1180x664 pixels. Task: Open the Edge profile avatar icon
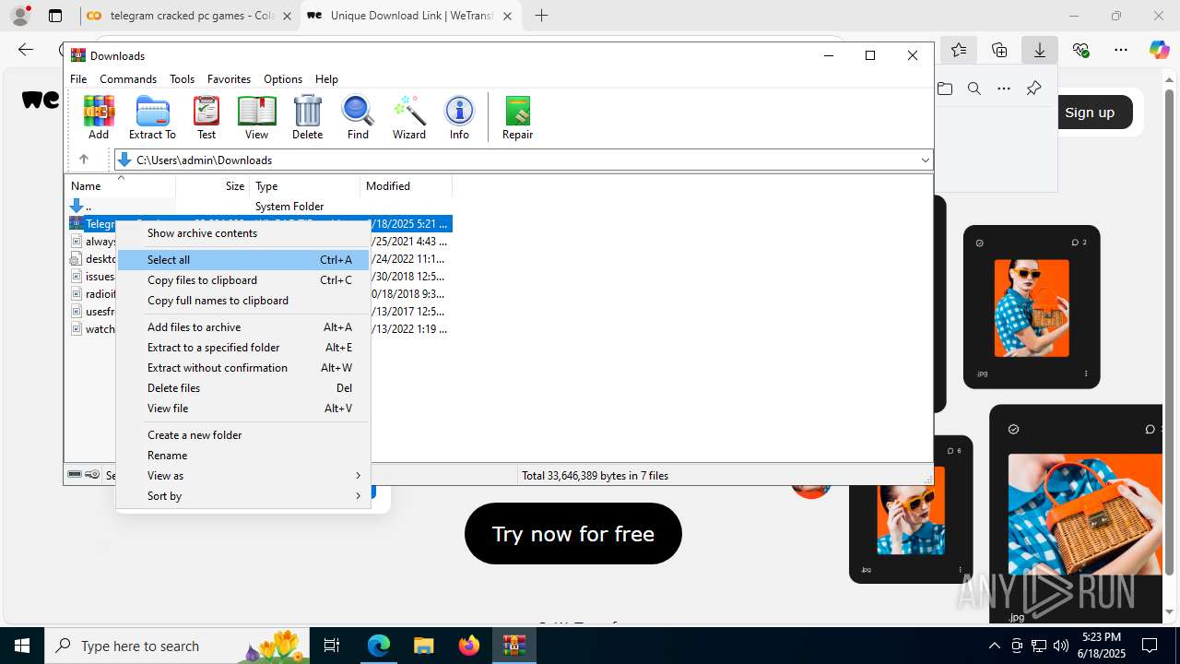tap(20, 16)
